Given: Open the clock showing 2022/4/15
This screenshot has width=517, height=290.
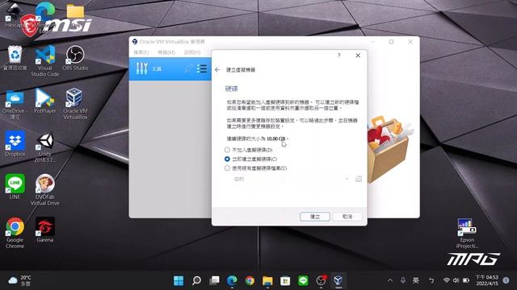Looking at the screenshot, I should point(486,280).
